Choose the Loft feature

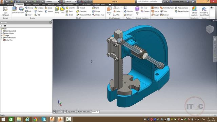28,11
